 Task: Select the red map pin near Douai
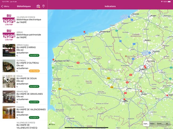(x=141, y=91)
